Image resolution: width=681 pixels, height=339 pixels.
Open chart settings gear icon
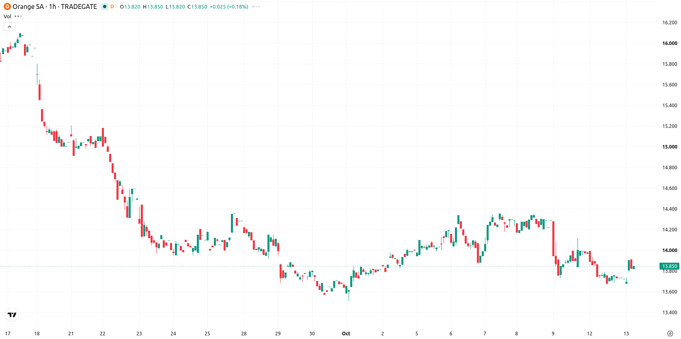pyautogui.click(x=670, y=334)
